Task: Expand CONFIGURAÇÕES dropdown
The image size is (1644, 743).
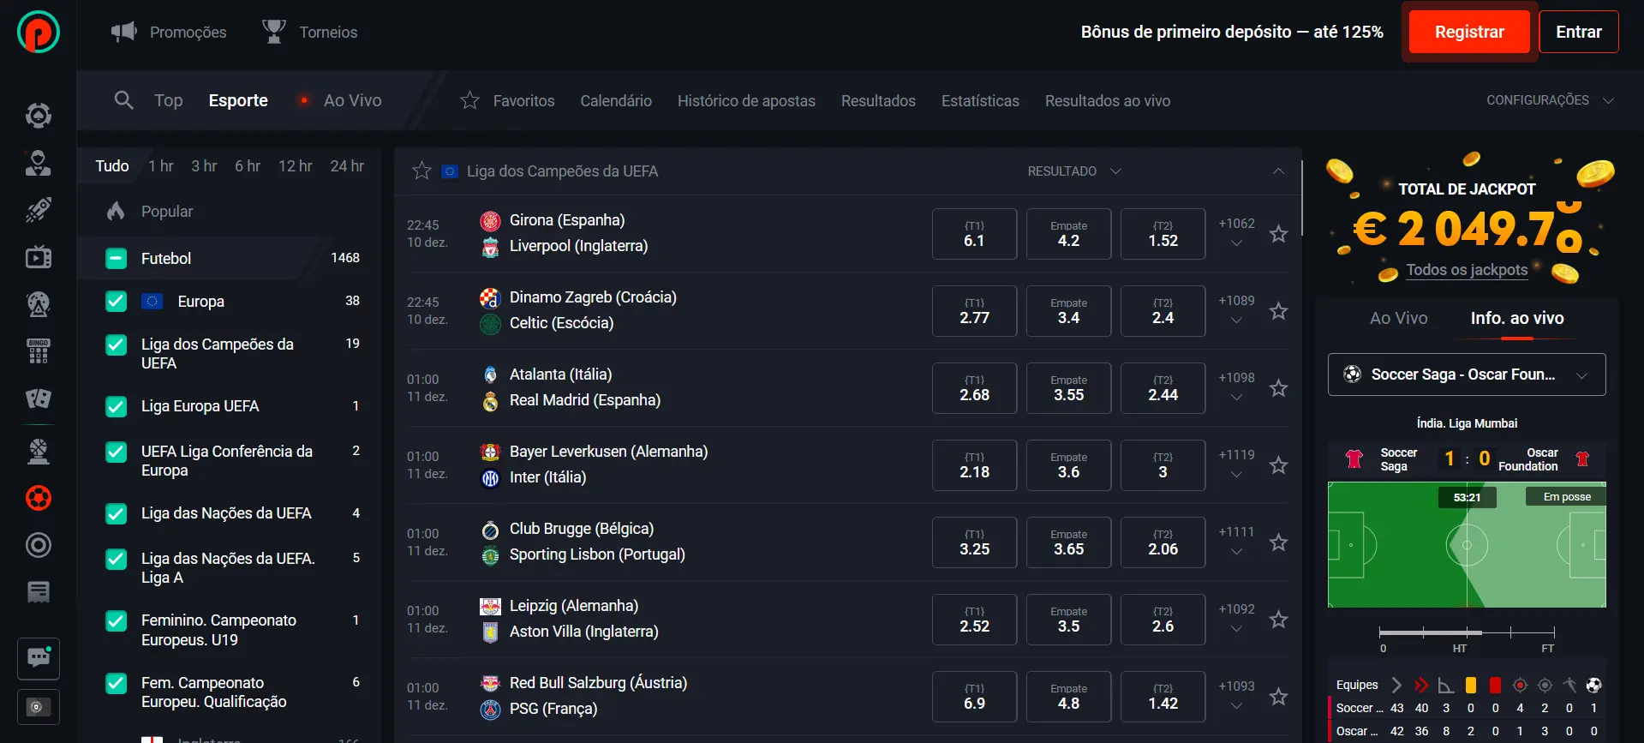Action: [1549, 100]
